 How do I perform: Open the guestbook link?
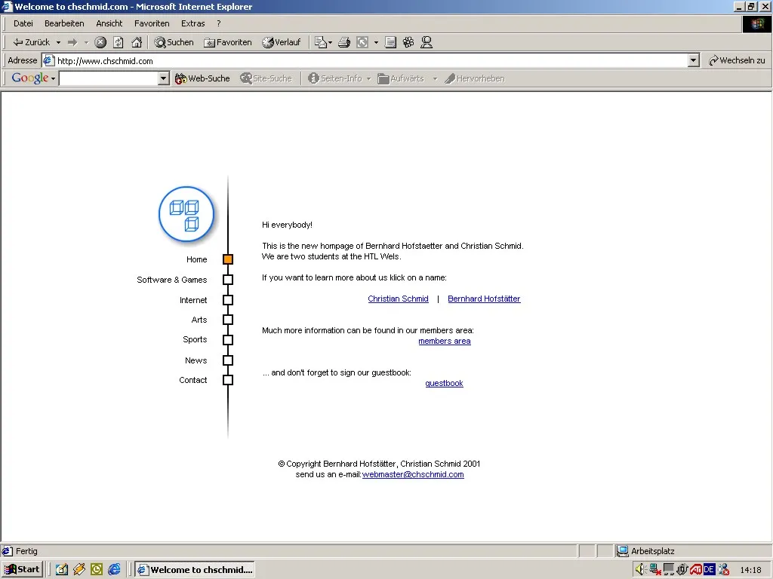(x=444, y=384)
